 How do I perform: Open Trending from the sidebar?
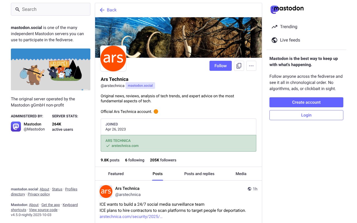point(288,27)
